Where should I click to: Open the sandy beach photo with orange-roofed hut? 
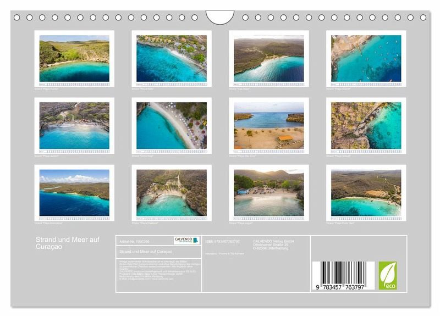point(268,126)
